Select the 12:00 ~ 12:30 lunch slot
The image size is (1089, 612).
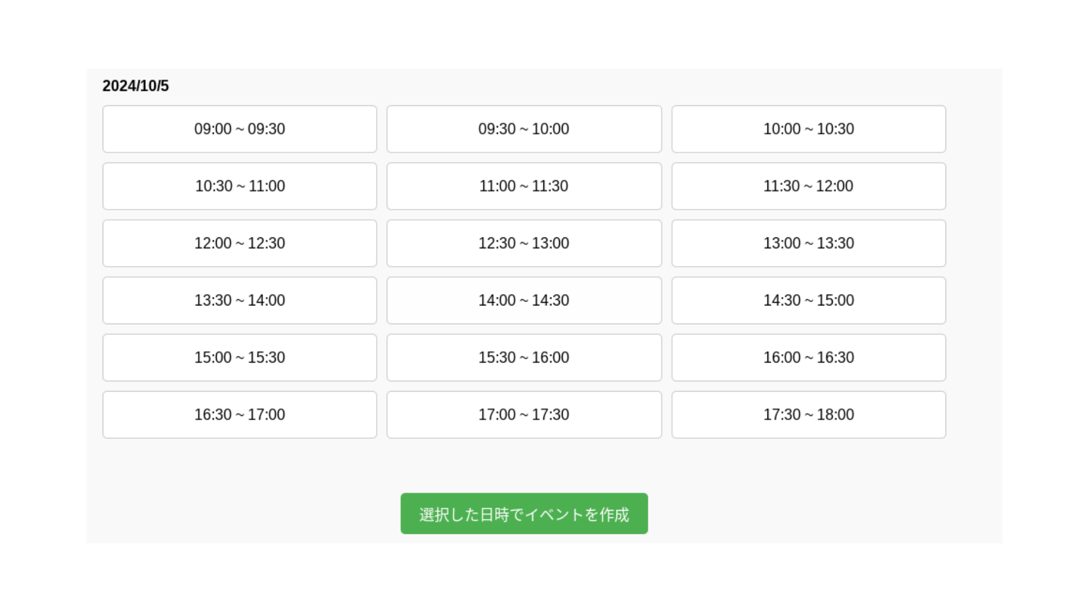(x=239, y=243)
